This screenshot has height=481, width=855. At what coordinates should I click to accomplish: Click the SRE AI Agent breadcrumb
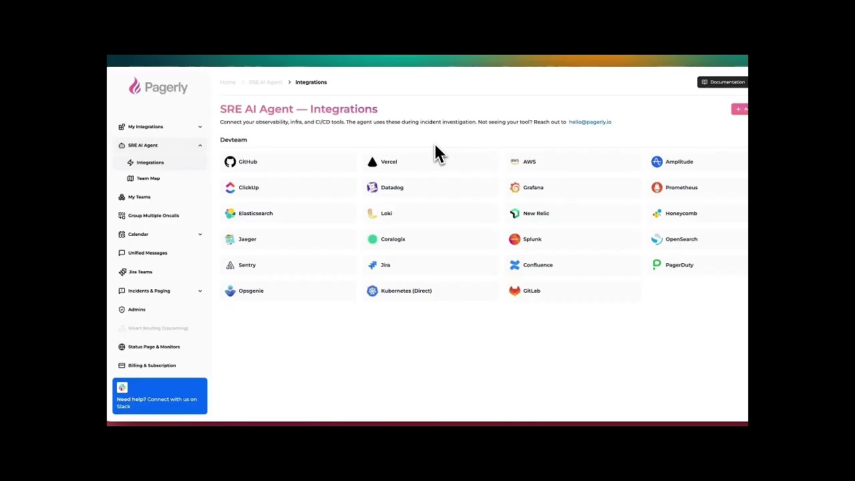click(x=265, y=82)
